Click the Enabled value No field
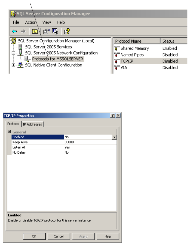 click(x=88, y=137)
